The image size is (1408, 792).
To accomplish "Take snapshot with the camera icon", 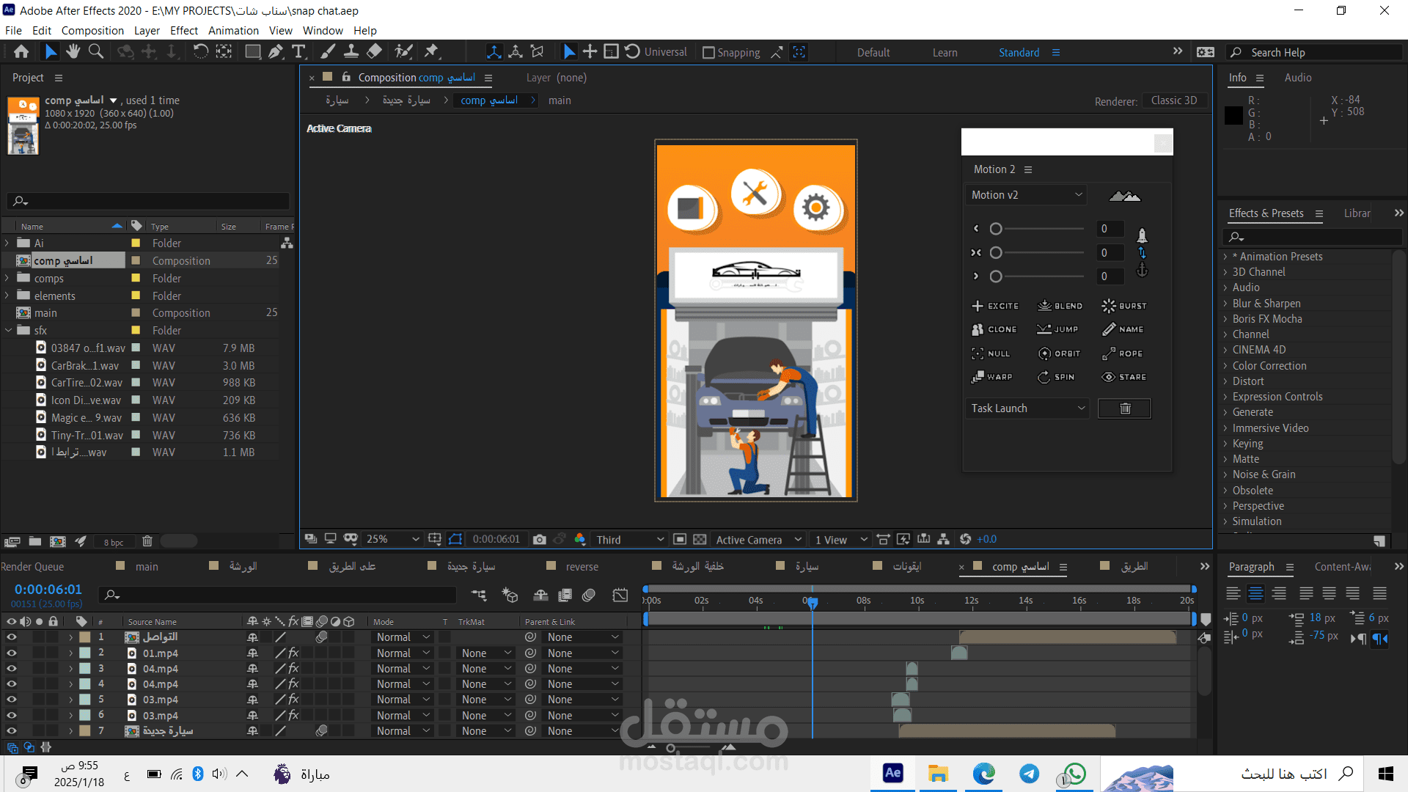I will pyautogui.click(x=540, y=540).
